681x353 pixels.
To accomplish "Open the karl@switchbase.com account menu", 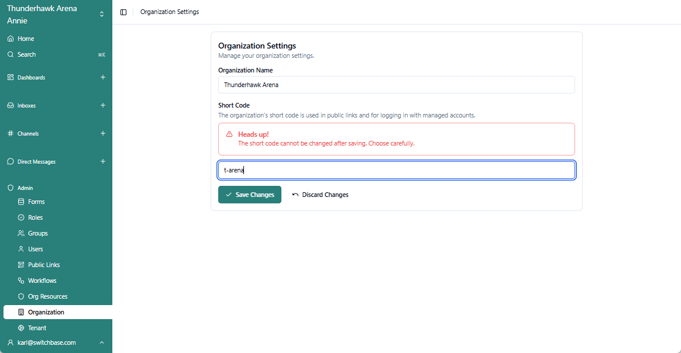I will pyautogui.click(x=56, y=342).
